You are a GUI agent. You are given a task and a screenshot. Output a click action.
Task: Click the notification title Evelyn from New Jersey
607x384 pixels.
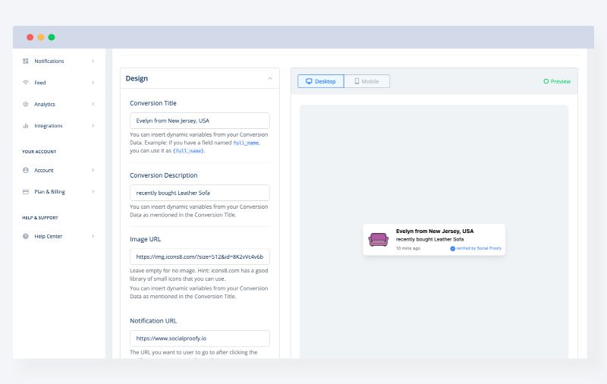(x=435, y=231)
